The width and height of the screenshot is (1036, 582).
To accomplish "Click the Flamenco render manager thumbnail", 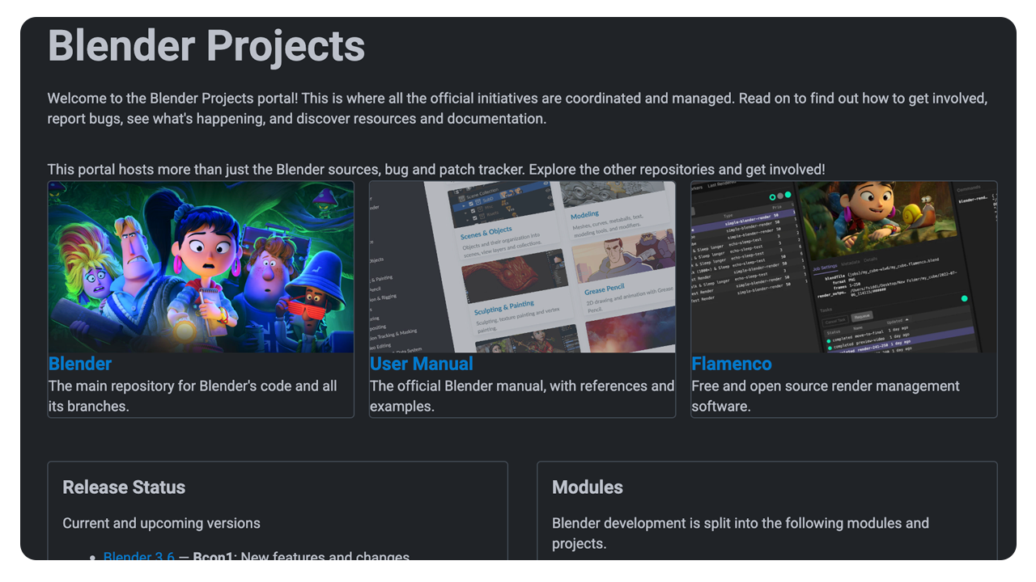I will point(844,267).
